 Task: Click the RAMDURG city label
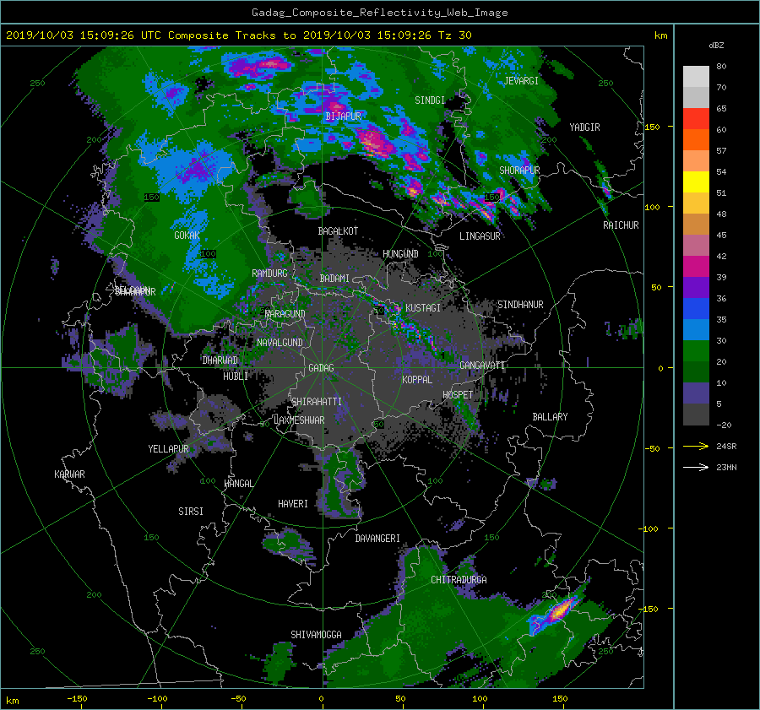click(269, 274)
